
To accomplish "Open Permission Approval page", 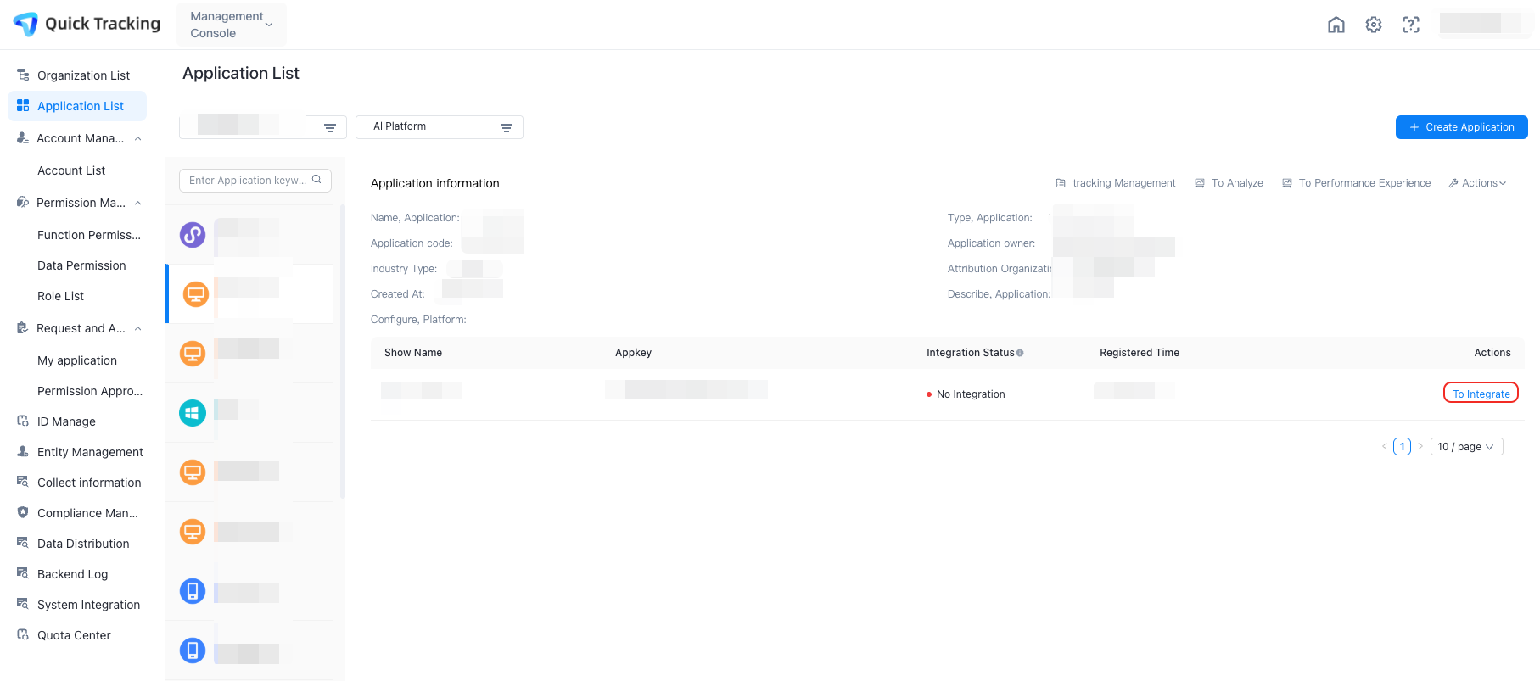I will (90, 391).
